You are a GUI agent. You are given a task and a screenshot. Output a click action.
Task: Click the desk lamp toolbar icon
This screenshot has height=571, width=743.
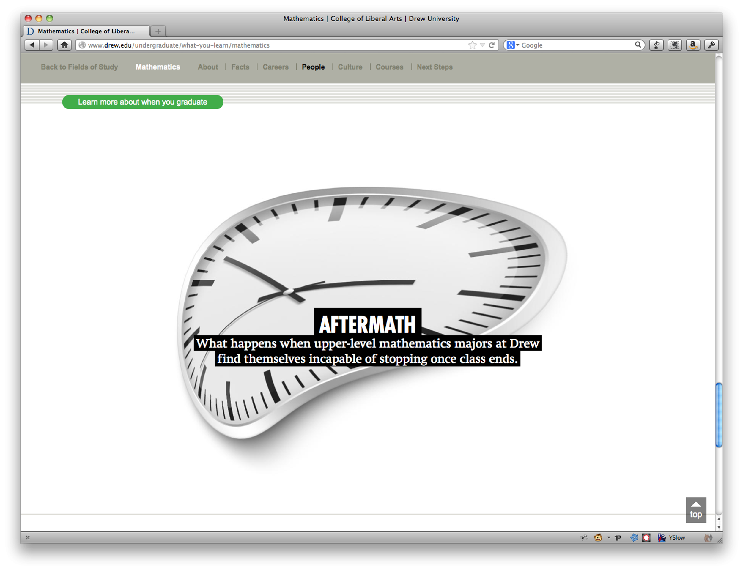(x=657, y=45)
